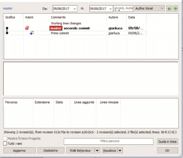Click the blue plus added-file icon
The image size is (183, 158).
point(32,33)
